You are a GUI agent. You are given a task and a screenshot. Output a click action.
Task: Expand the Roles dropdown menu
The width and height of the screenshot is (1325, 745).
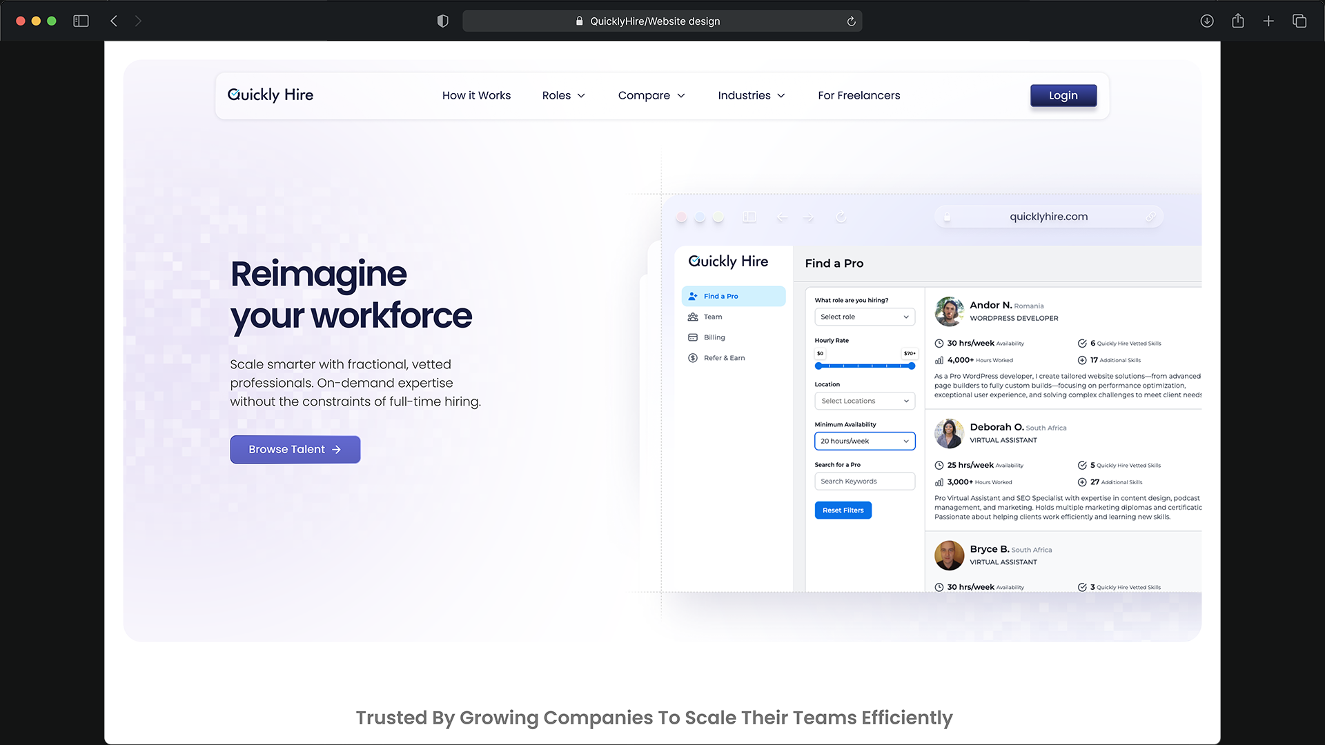[563, 95]
